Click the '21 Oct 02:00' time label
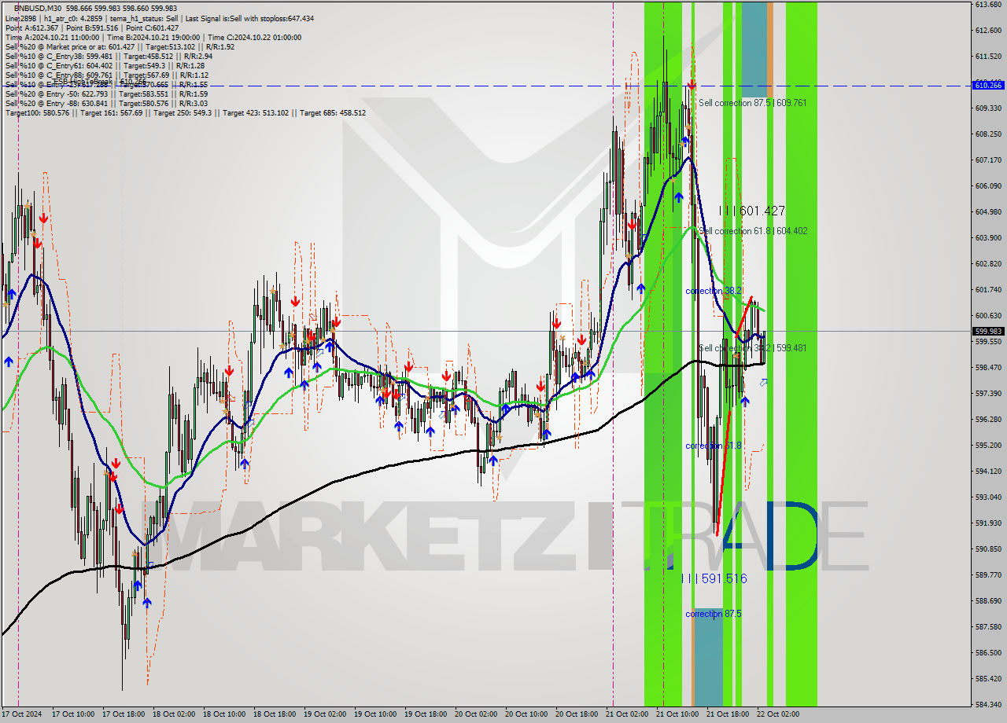The height and width of the screenshot is (723, 1007). 626,715
